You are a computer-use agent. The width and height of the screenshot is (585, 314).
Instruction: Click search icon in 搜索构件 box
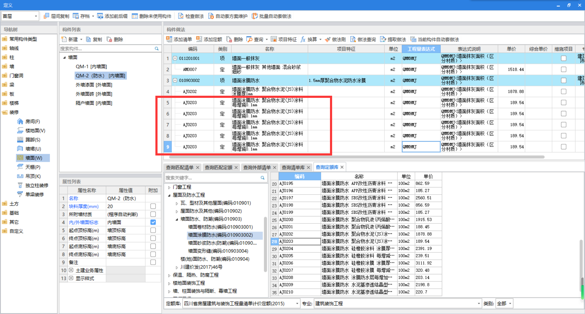157,48
